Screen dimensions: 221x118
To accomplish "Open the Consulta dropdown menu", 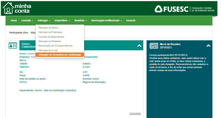I will [x=27, y=20].
